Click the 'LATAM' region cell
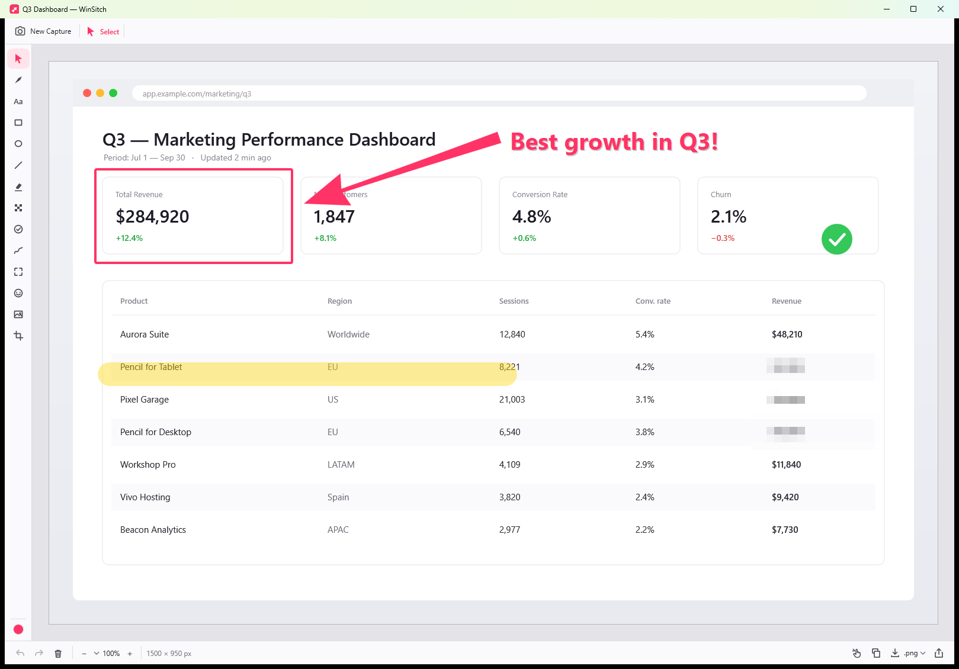Screen dimensions: 959x669 (341, 465)
